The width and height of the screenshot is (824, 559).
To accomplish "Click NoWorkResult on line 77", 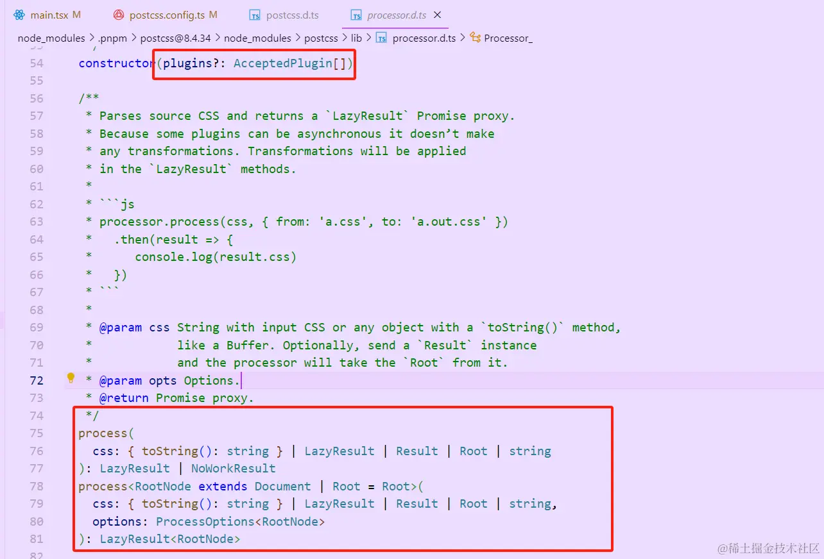I will tap(234, 469).
